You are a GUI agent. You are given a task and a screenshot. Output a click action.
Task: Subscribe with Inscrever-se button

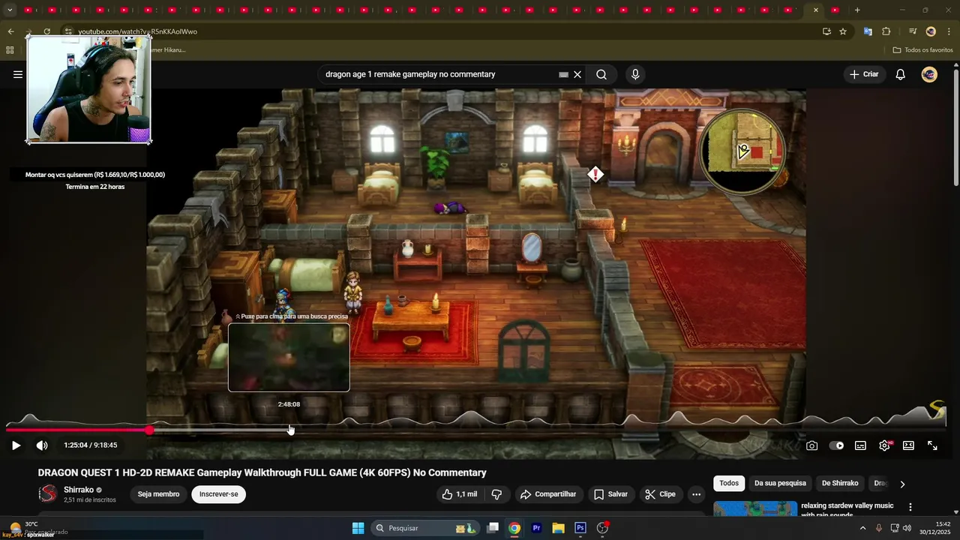[218, 494]
